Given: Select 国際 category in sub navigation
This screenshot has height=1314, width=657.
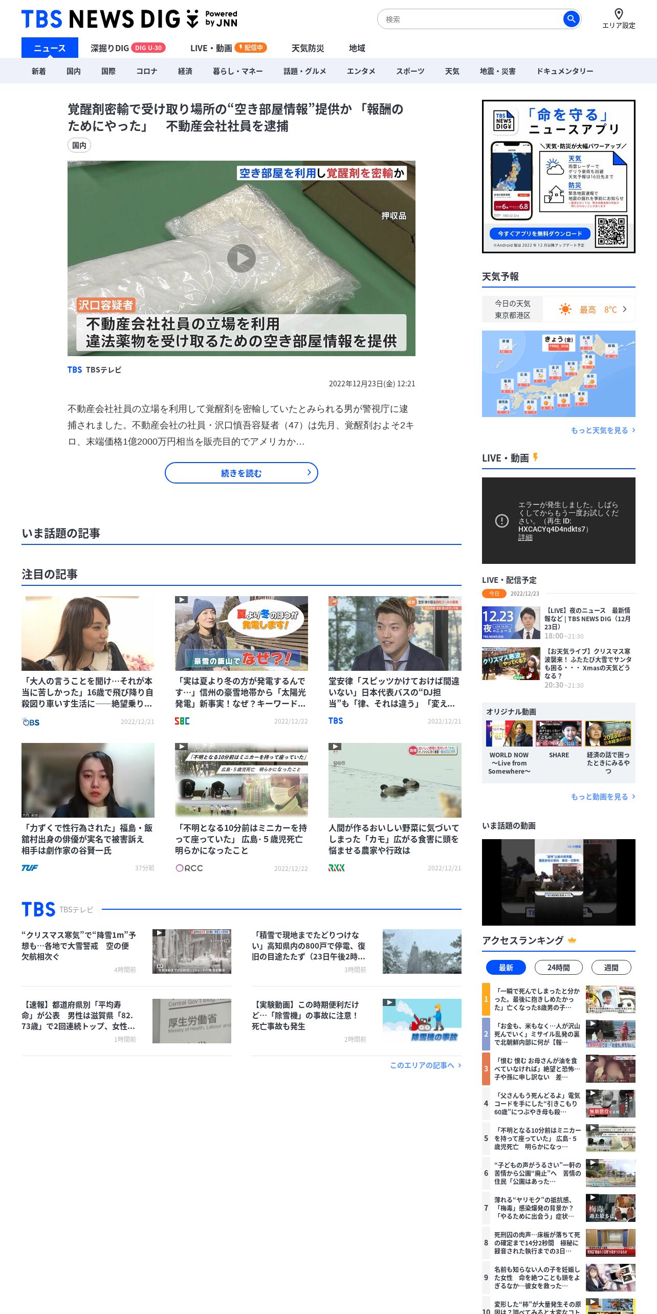Looking at the screenshot, I should [x=108, y=71].
